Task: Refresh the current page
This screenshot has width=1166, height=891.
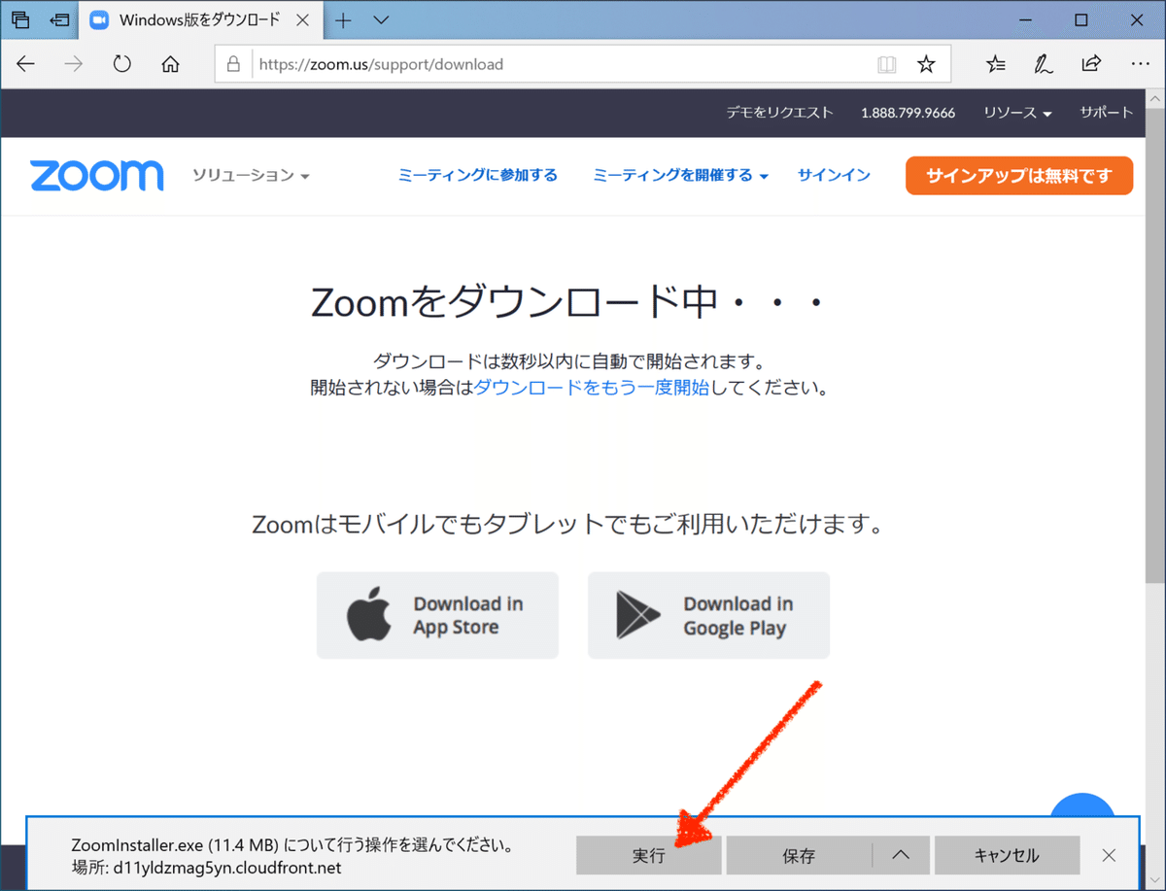Action: (x=121, y=64)
